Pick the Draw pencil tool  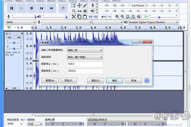coord(85,5)
